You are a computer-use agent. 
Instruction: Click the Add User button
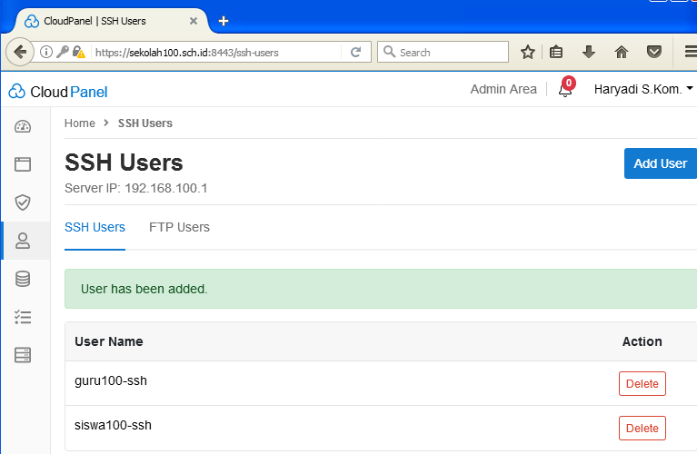click(660, 163)
